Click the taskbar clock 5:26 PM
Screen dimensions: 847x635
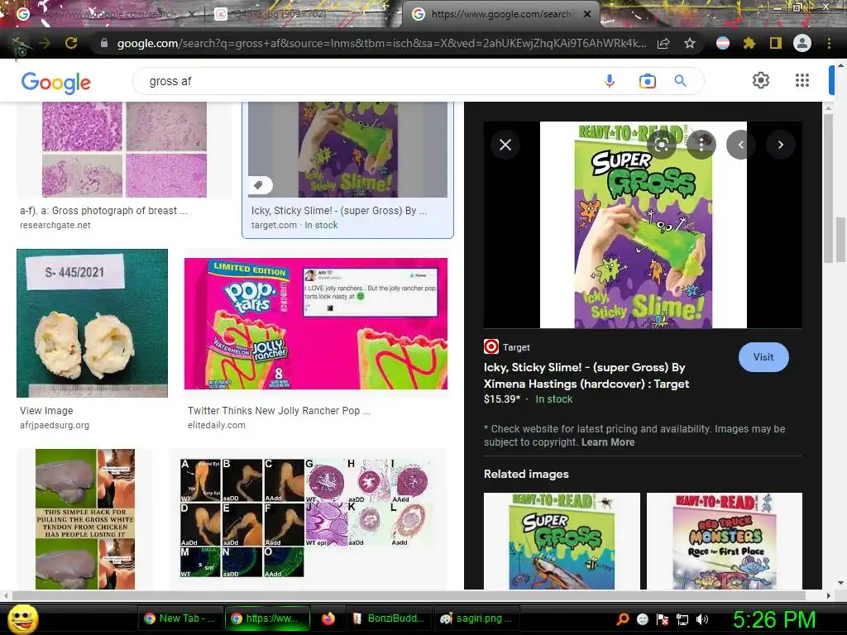(x=774, y=619)
